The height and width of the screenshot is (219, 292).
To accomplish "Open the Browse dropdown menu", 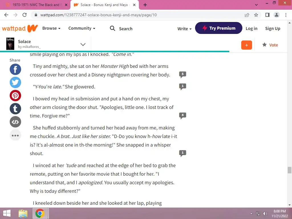I will click(x=51, y=28).
